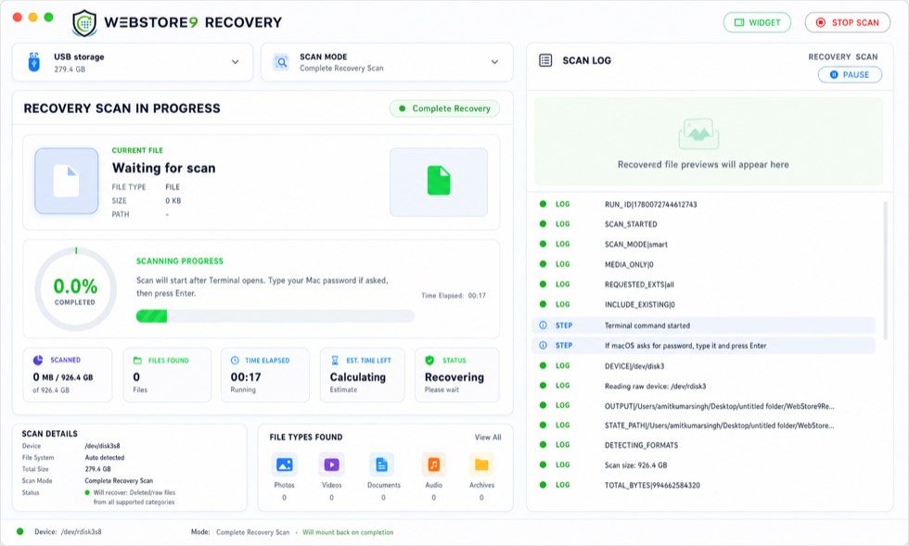Click the Scan Mode magnifier icon
This screenshot has height=546, width=909.
281,62
